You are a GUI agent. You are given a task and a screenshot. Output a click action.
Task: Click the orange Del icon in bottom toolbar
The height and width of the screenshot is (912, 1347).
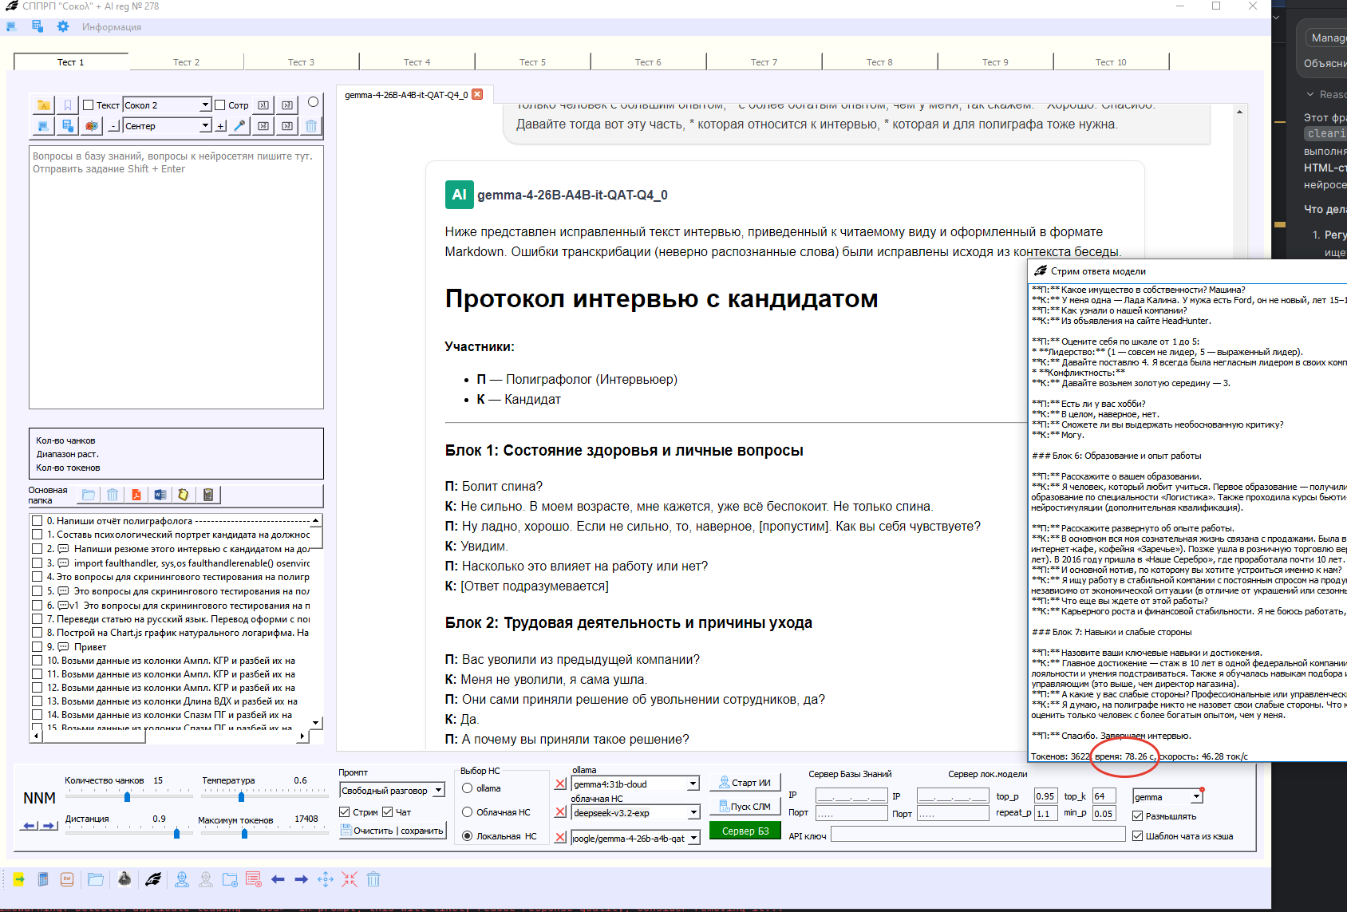[67, 879]
